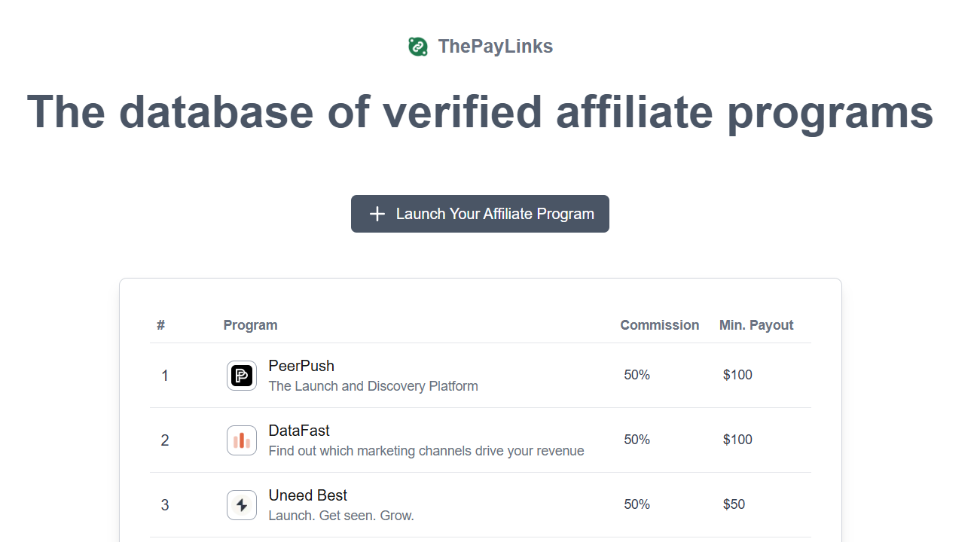Click the Program column header
980x542 pixels.
click(250, 325)
